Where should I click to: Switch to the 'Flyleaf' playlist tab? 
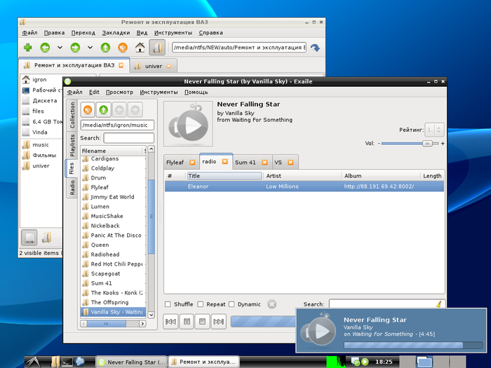(x=175, y=163)
